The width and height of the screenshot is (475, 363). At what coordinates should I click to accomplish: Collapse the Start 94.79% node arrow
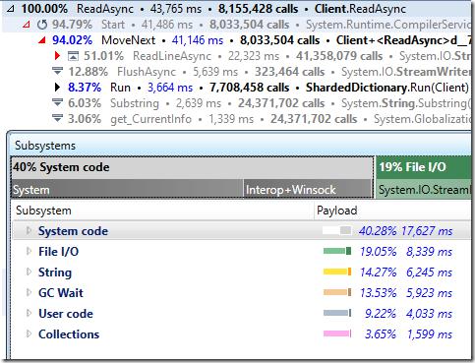click(27, 25)
